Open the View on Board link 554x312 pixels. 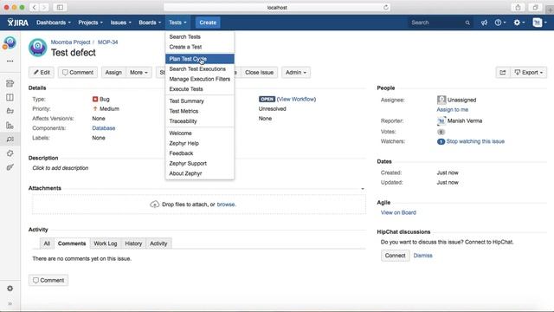tap(398, 212)
